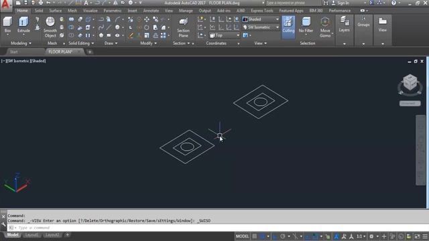The height and width of the screenshot is (241, 429).
Task: Open the Annotate ribbon tab
Action: 151,11
